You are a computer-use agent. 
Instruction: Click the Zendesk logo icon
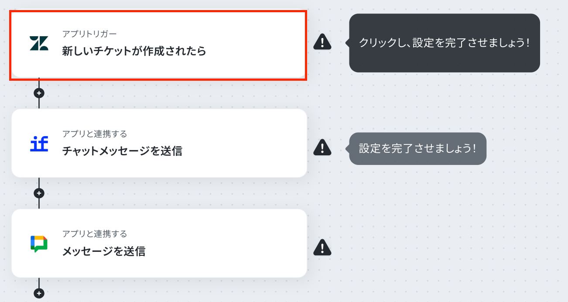click(39, 44)
